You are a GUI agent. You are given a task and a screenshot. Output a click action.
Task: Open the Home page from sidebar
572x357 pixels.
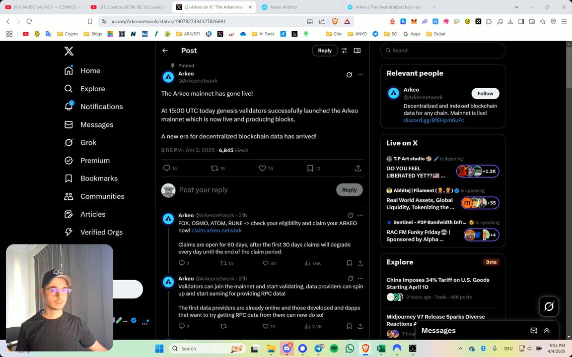(82, 71)
